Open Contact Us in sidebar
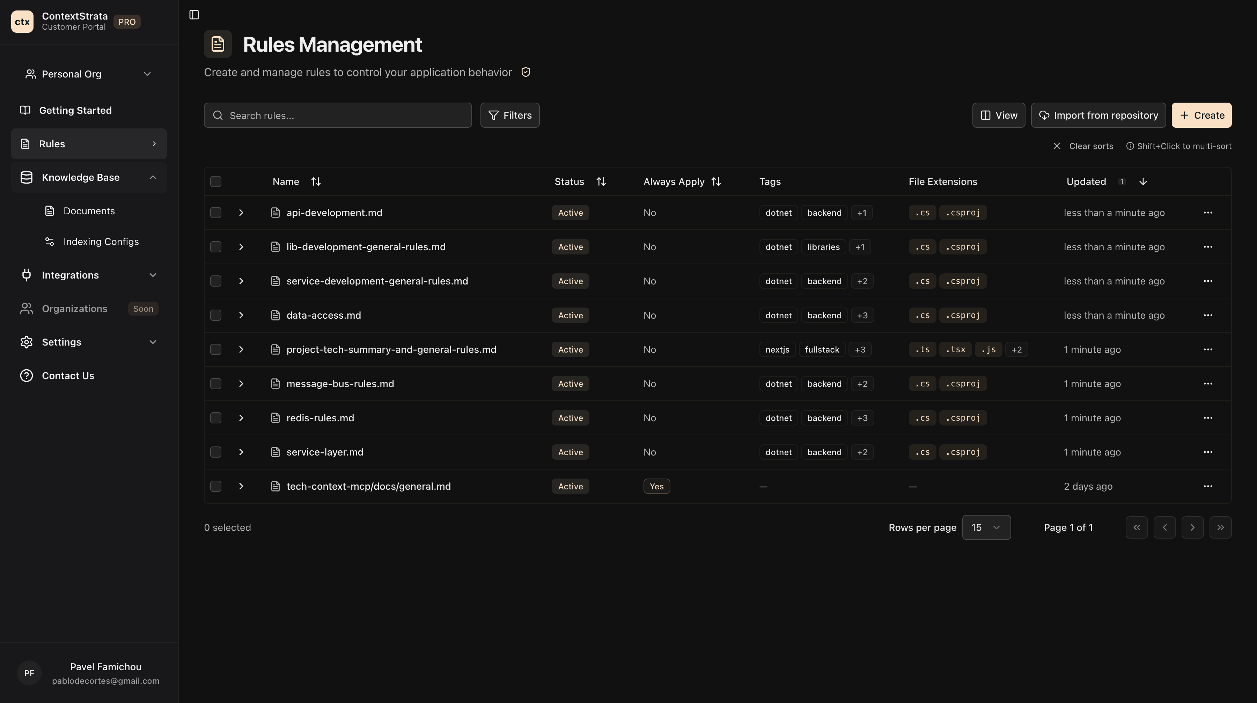The height and width of the screenshot is (703, 1257). (89, 376)
